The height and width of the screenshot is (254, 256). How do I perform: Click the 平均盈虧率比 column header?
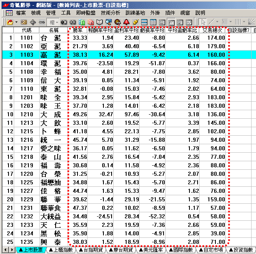(x=183, y=30)
